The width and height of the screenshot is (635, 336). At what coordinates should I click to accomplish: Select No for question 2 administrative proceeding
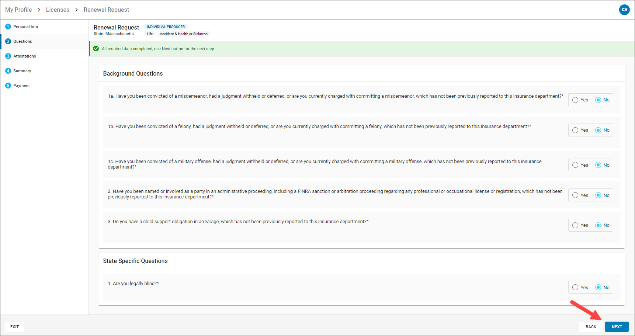pos(598,195)
